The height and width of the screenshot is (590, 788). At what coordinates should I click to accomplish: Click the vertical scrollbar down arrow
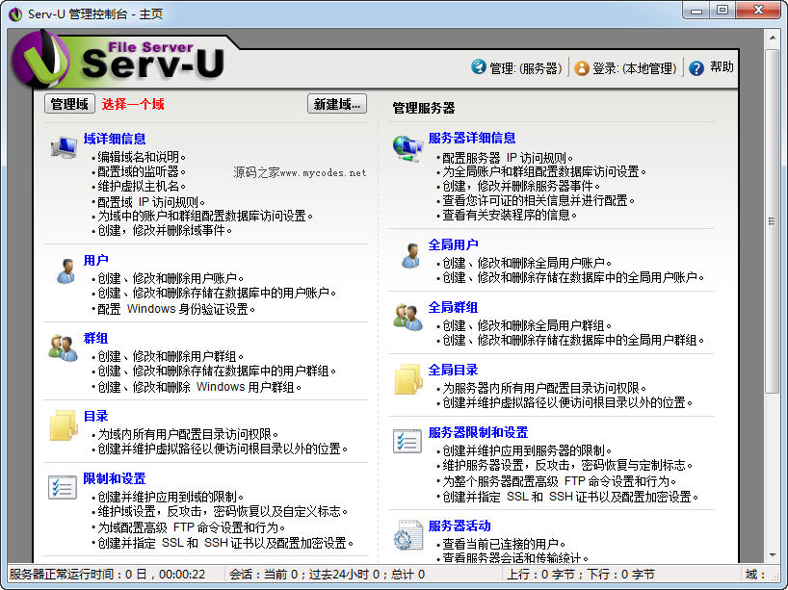point(773,555)
